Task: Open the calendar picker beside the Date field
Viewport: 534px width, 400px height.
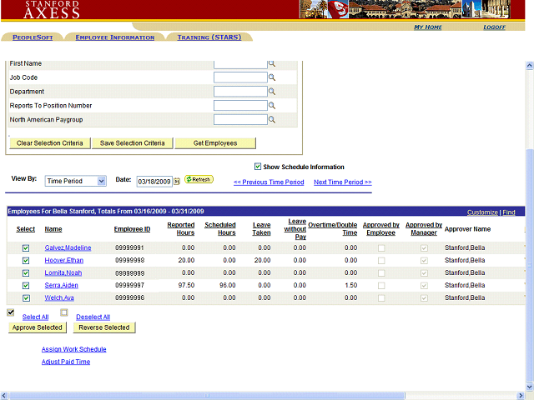Action: click(177, 181)
